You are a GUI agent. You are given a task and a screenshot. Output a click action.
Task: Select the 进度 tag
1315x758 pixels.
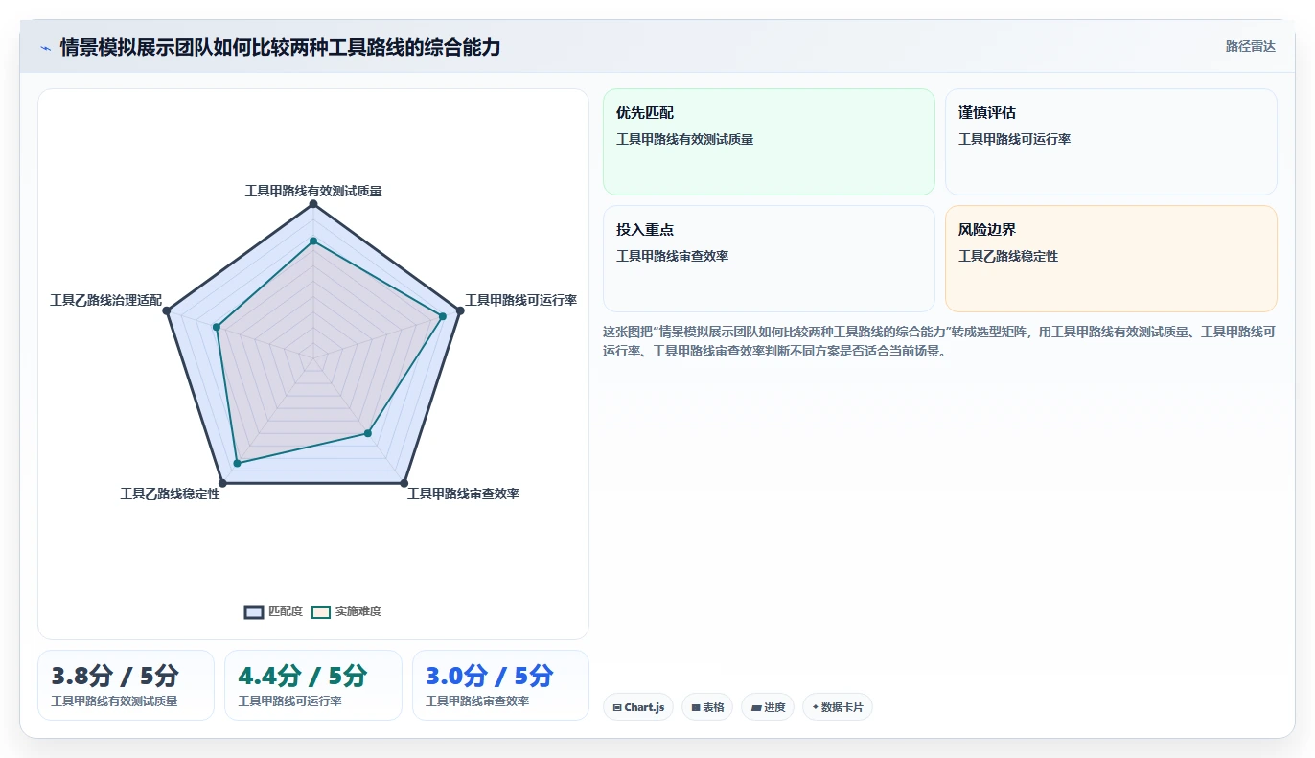pos(768,708)
